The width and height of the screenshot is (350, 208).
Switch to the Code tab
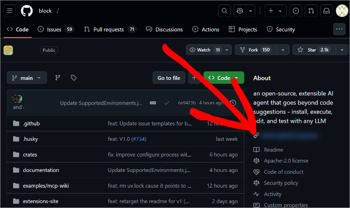click(18, 29)
